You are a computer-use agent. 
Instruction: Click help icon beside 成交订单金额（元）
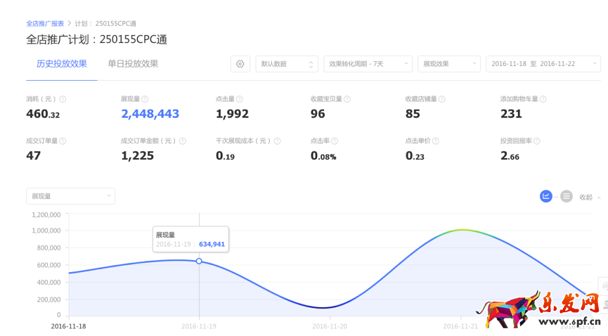(x=183, y=141)
